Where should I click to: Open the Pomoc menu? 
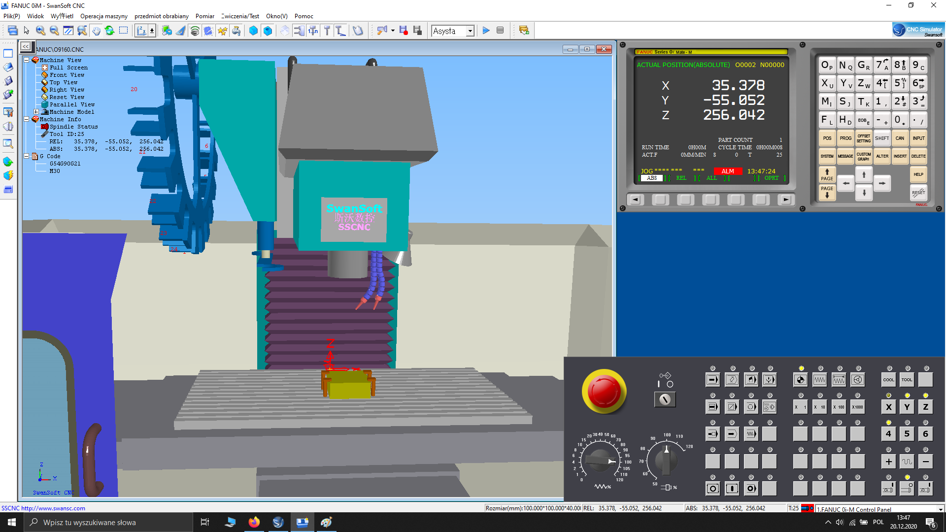(x=304, y=16)
